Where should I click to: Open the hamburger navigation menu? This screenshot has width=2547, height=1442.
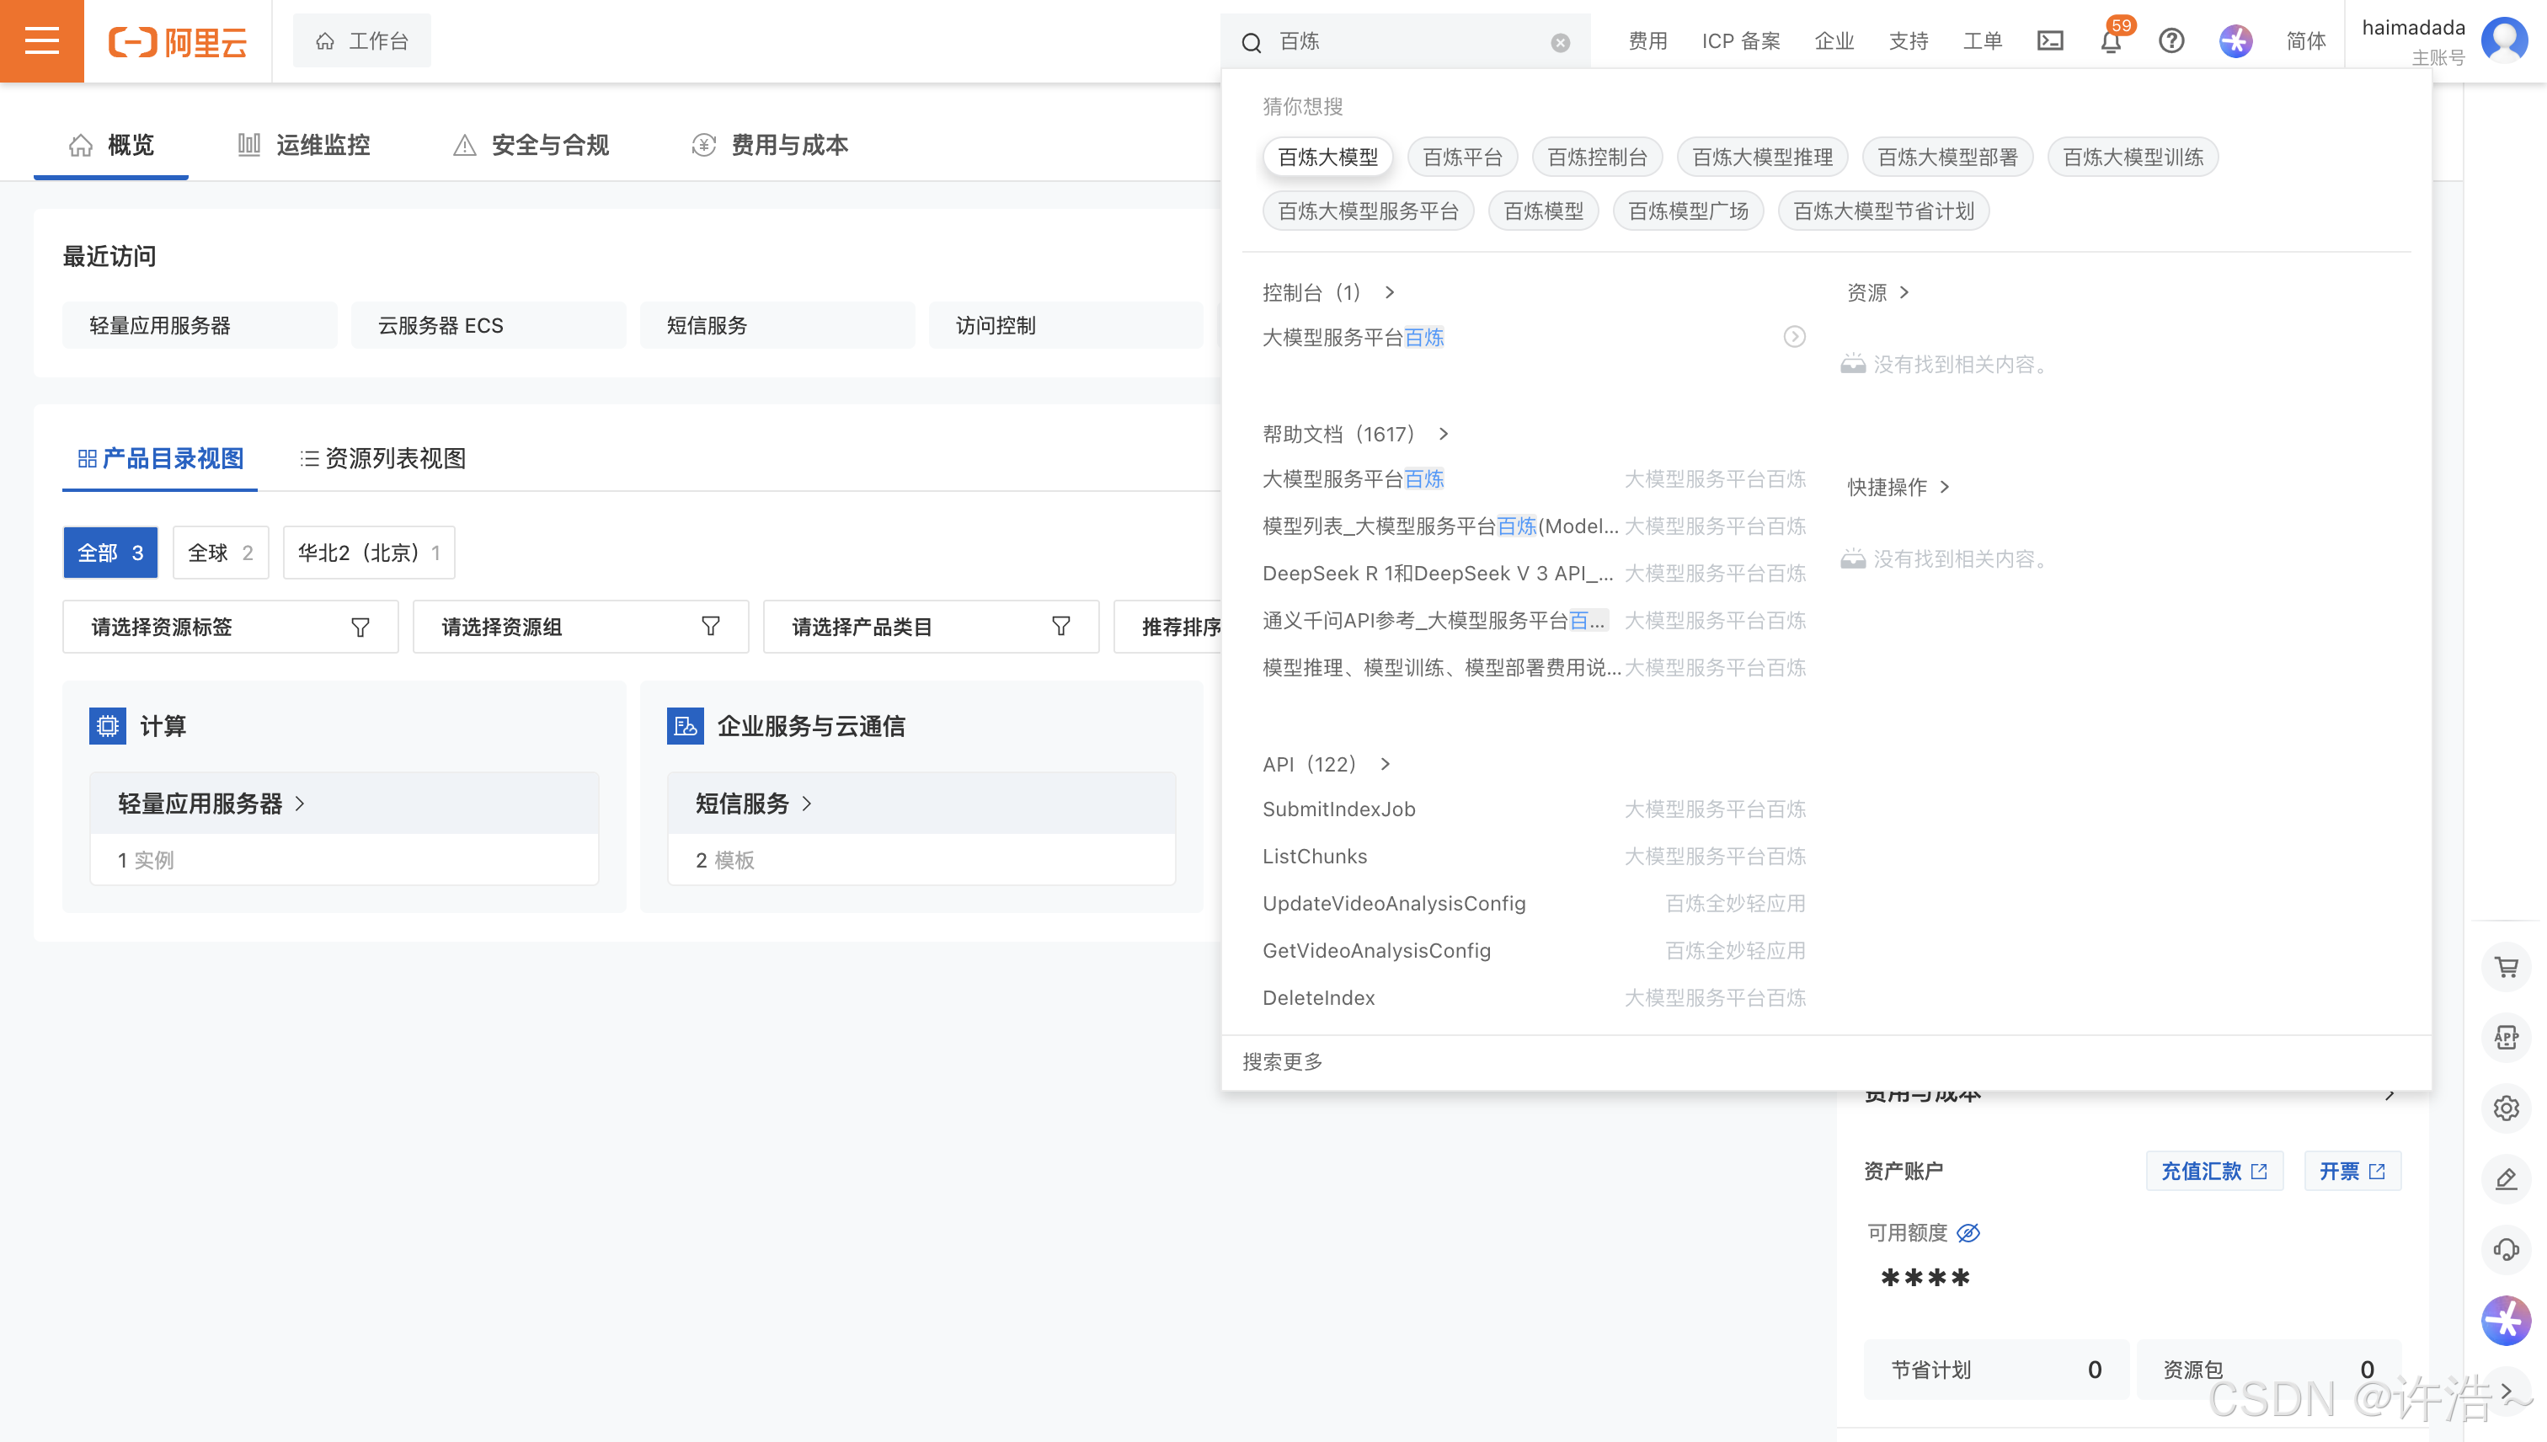coord(41,40)
